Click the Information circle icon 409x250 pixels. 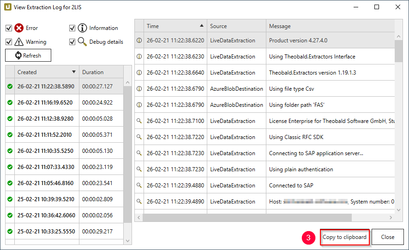click(82, 28)
